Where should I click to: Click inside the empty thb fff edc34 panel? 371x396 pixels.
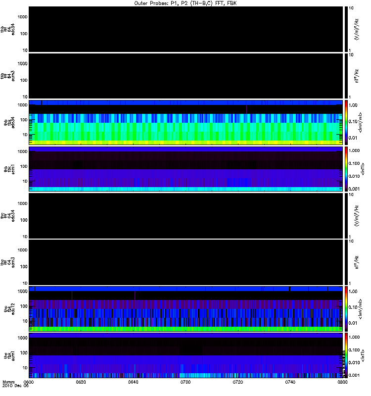tap(185, 29)
